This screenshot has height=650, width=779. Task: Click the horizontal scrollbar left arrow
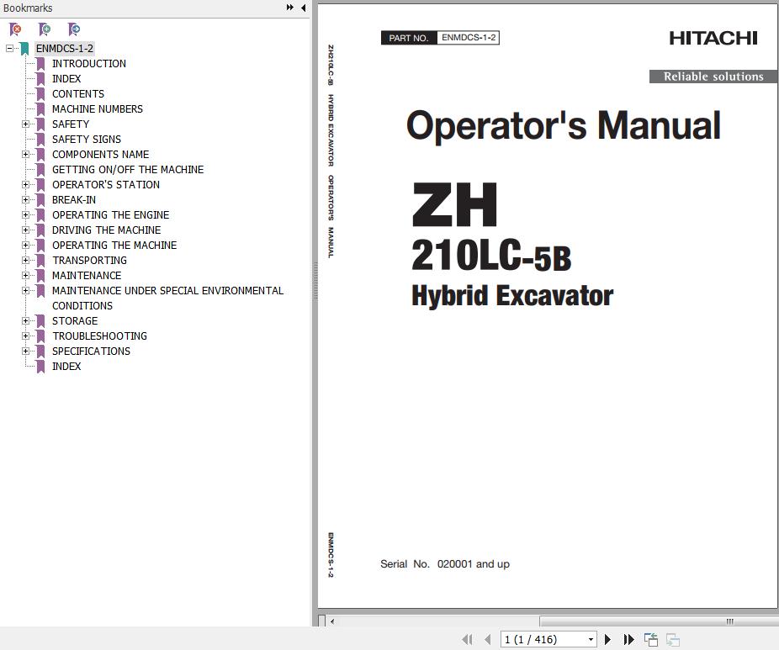pos(331,621)
